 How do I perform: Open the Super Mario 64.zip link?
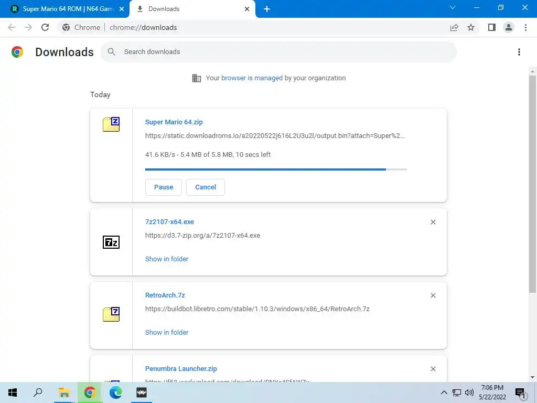pos(174,122)
